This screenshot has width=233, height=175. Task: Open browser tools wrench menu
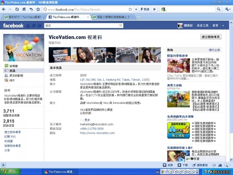pyautogui.click(x=228, y=9)
